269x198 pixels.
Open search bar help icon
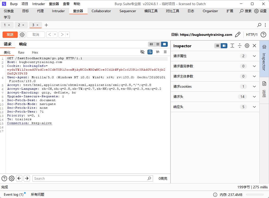(4, 178)
